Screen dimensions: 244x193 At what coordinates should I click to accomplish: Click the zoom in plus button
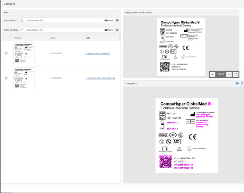click(213, 74)
